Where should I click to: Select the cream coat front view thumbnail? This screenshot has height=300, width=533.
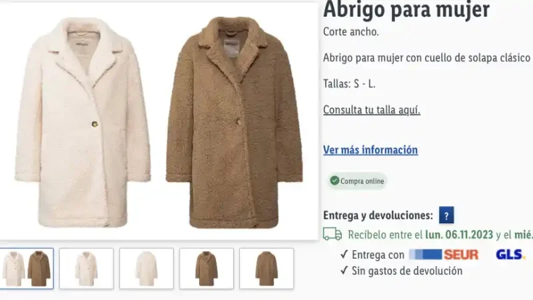(x=87, y=269)
